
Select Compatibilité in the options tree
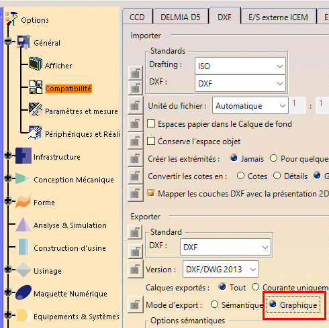coord(68,89)
